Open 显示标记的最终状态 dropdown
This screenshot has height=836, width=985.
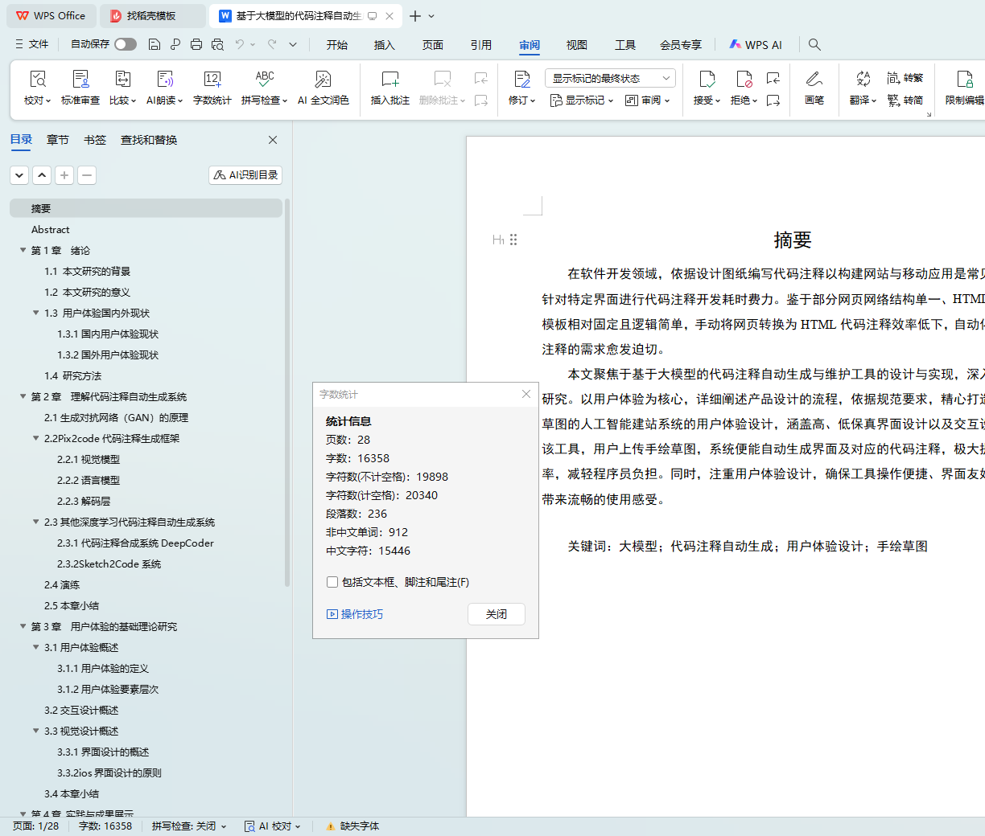click(610, 78)
